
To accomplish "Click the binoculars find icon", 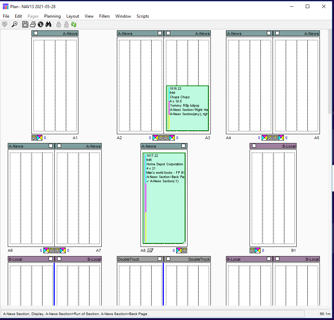I will [x=49, y=24].
